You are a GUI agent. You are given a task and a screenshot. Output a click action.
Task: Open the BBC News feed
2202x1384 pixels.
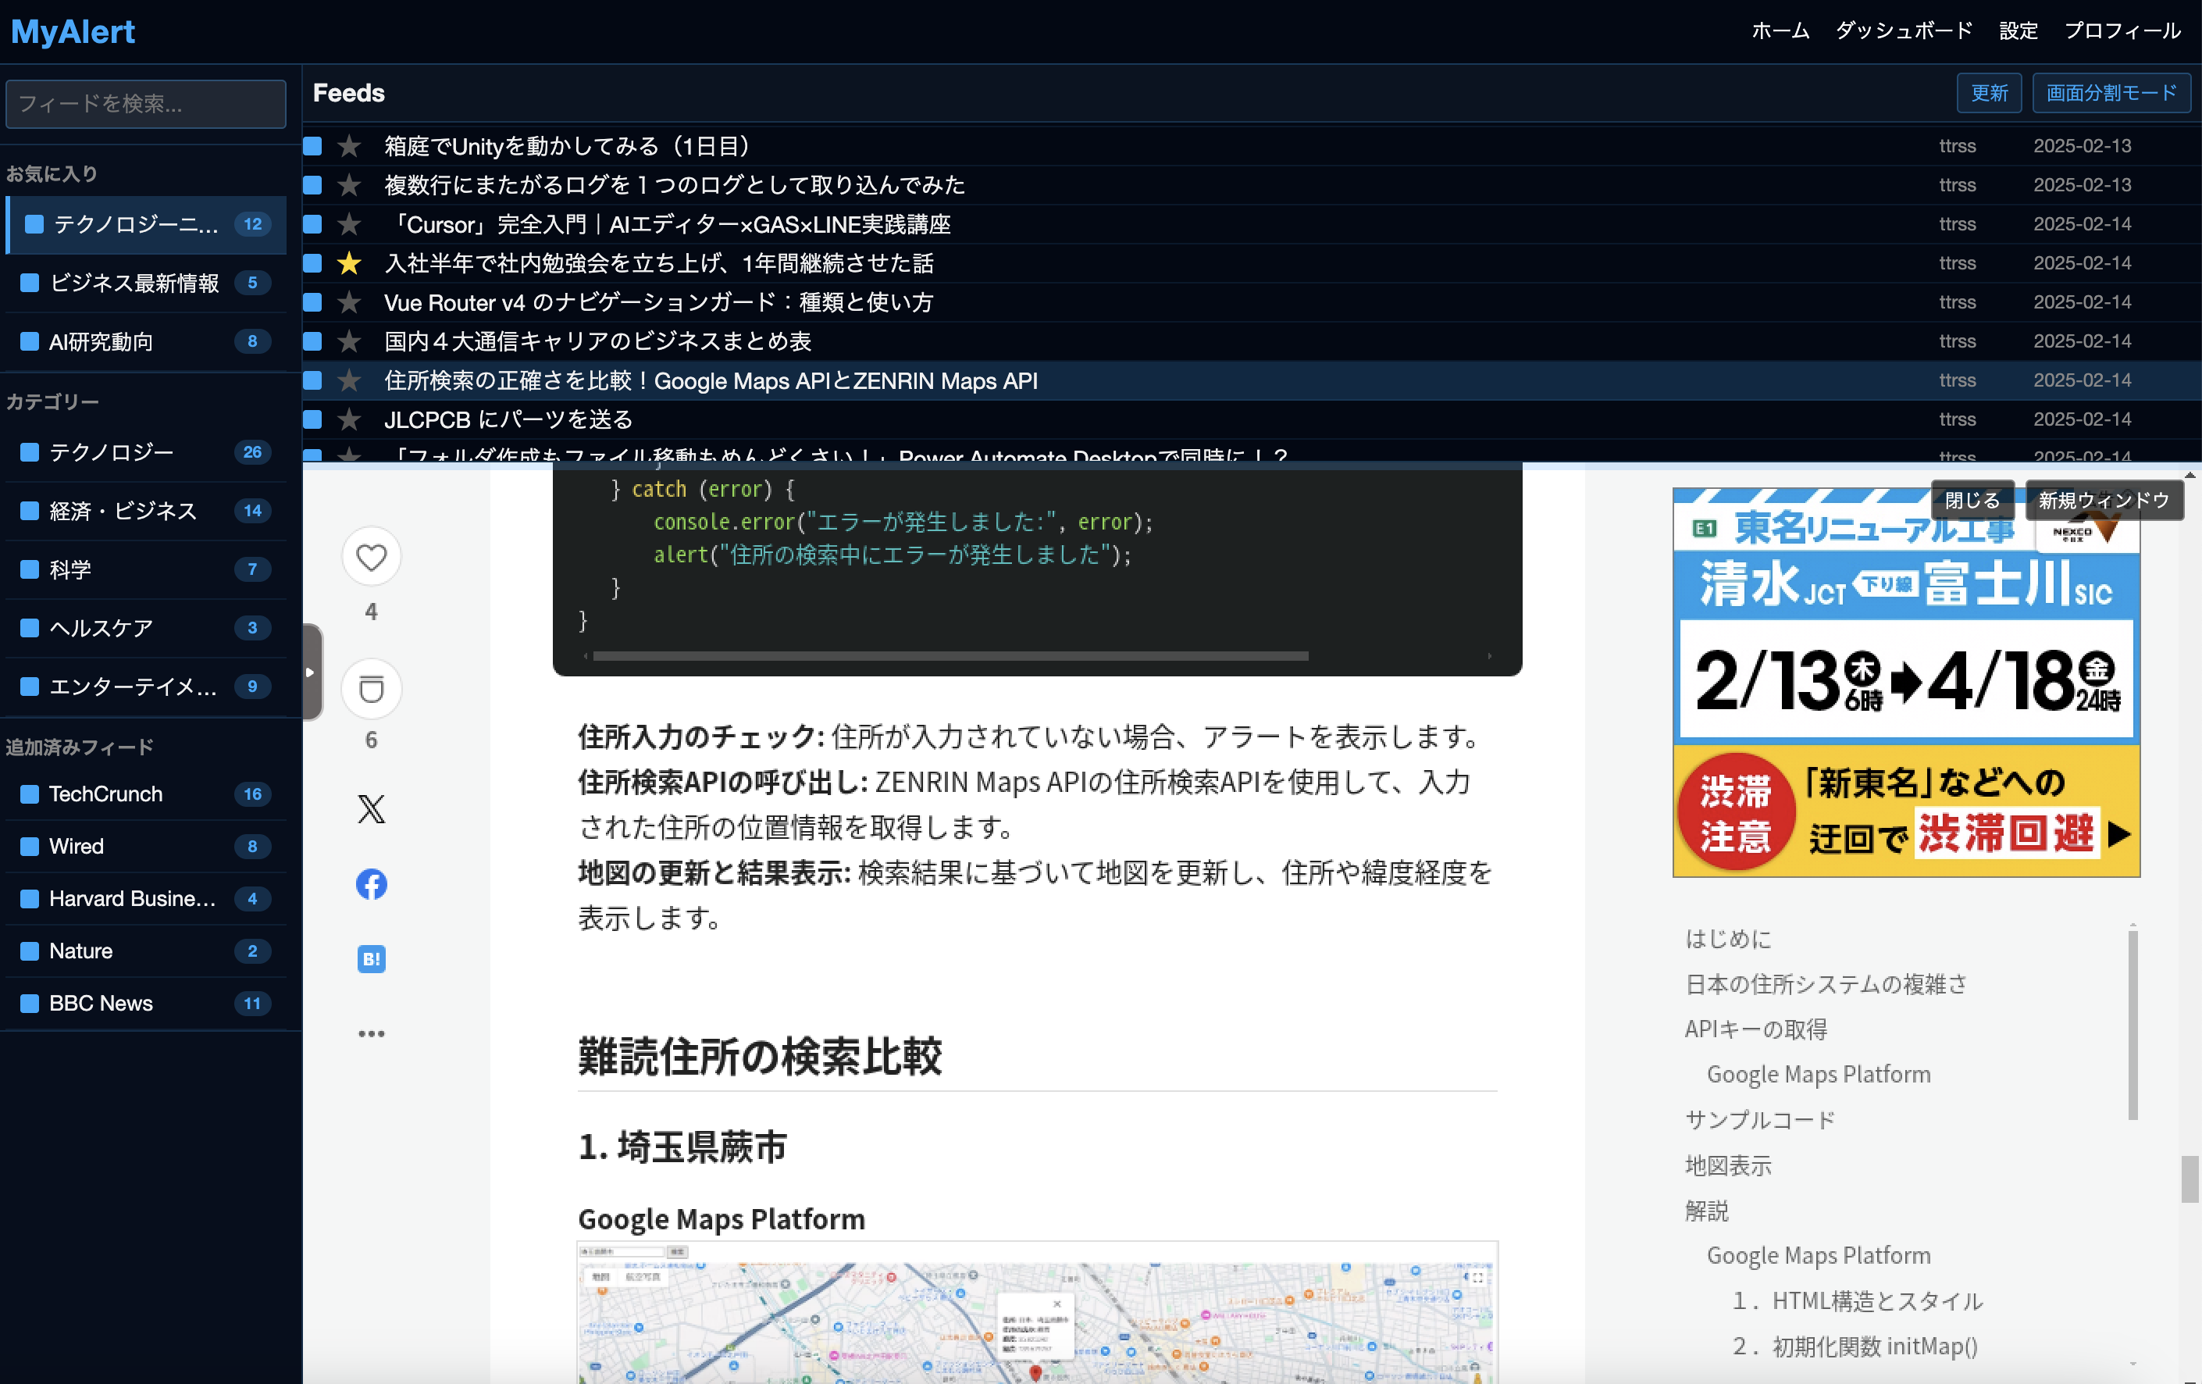(146, 1004)
